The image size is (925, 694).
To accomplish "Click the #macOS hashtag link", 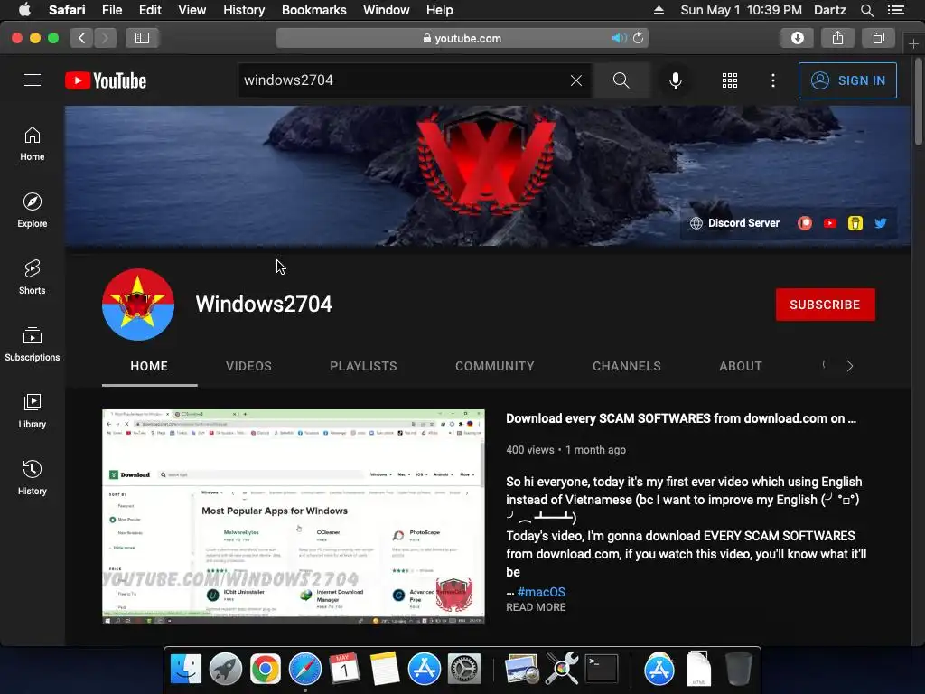I will [541, 592].
